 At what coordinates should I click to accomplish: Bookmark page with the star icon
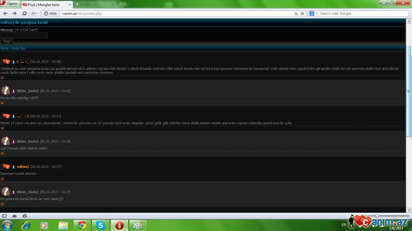click(x=302, y=14)
